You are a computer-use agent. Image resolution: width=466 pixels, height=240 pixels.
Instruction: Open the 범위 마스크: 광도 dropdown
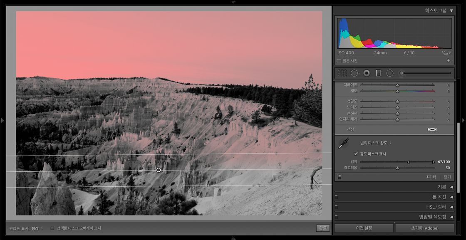(x=376, y=143)
